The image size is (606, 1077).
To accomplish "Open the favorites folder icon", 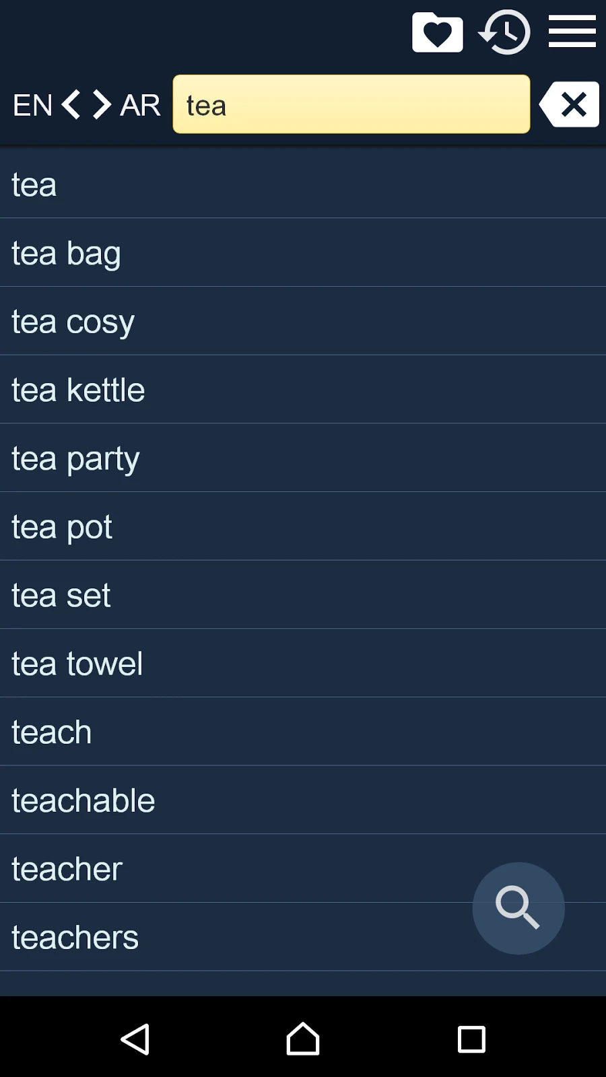I will pyautogui.click(x=437, y=32).
